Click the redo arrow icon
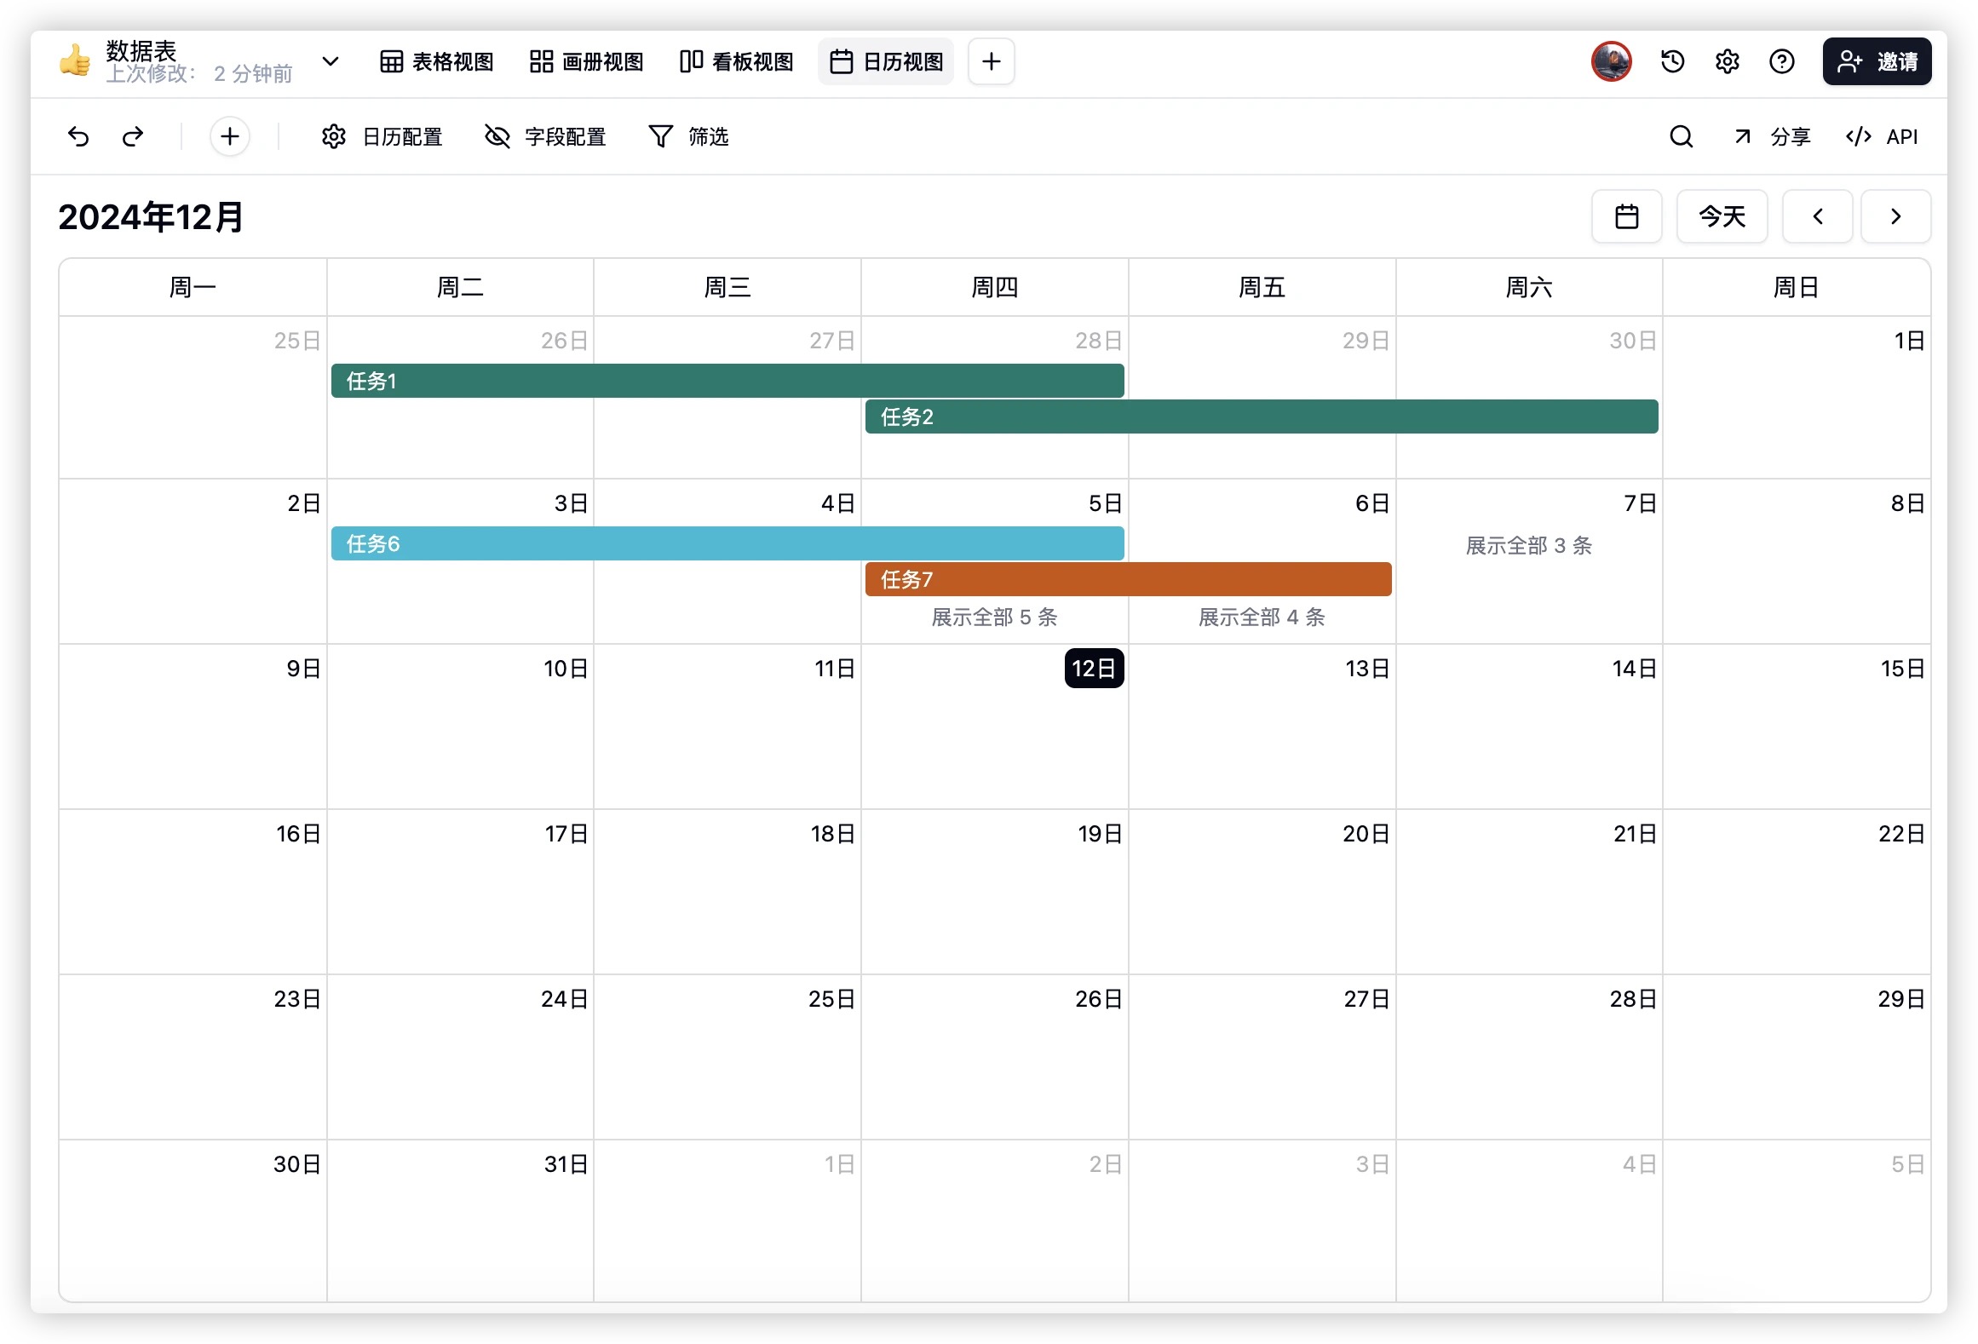1978x1344 pixels. (133, 136)
